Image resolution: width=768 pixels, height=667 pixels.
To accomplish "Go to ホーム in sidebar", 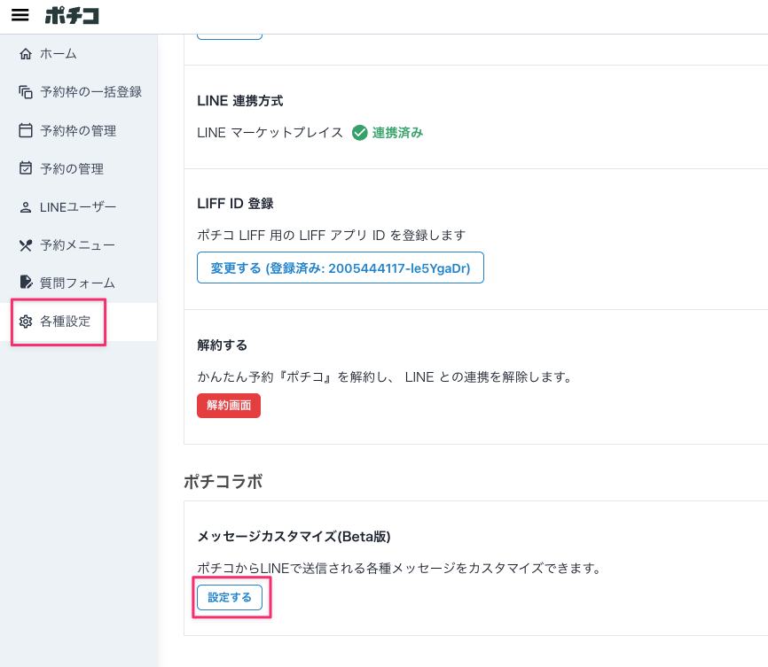I will click(78, 54).
